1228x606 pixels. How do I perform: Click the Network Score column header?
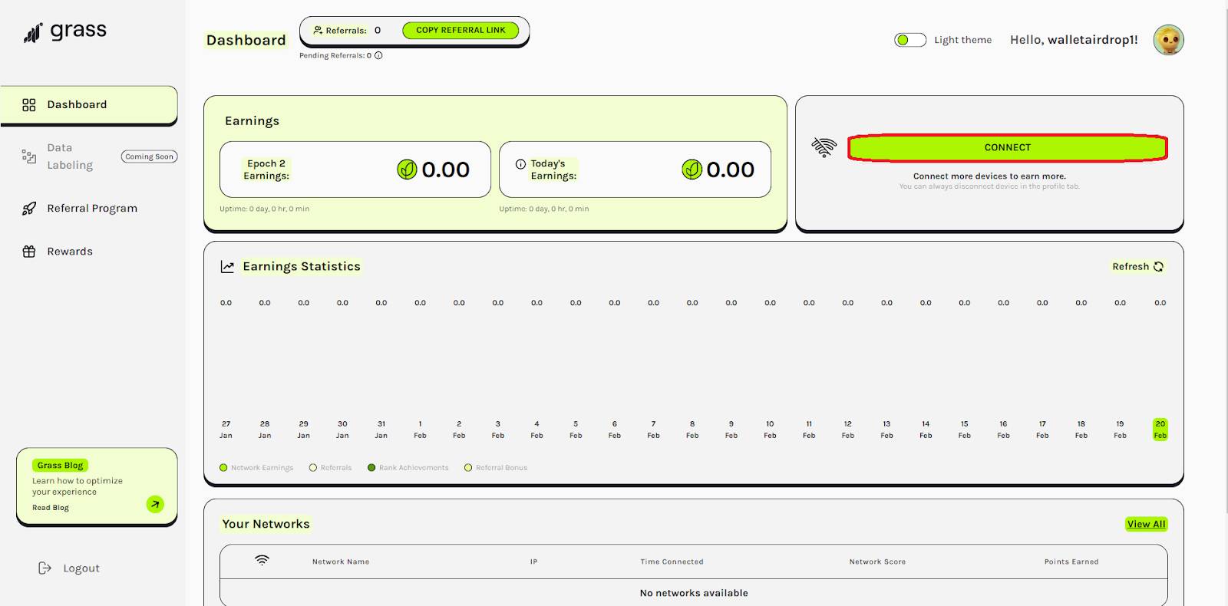click(877, 562)
